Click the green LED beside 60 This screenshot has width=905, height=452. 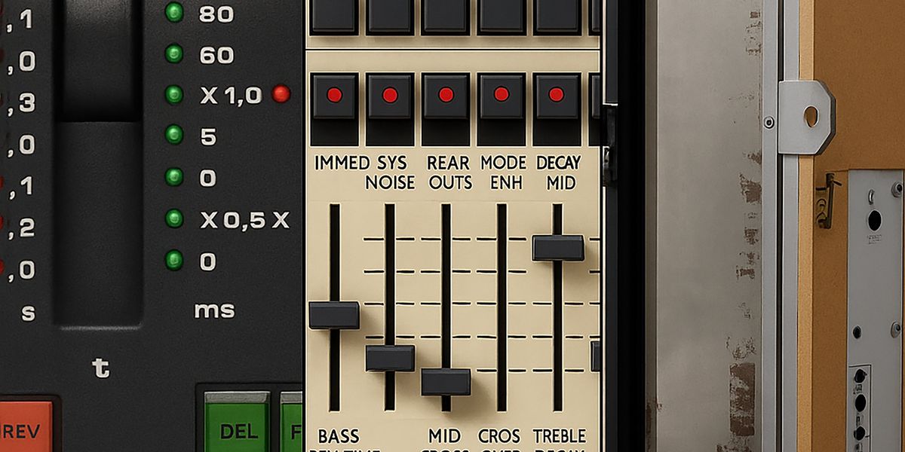click(174, 53)
